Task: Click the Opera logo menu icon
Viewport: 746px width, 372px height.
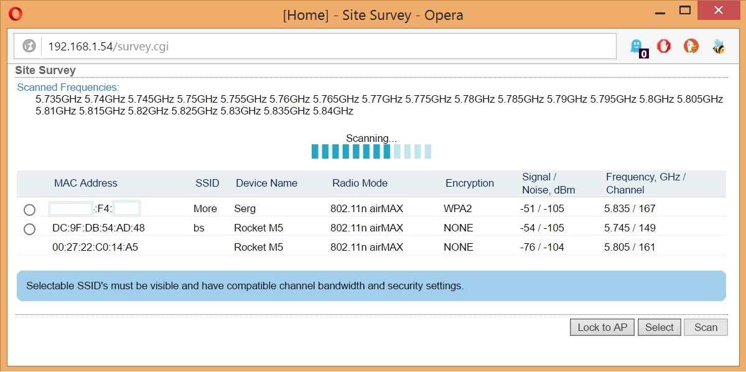Action: point(15,14)
